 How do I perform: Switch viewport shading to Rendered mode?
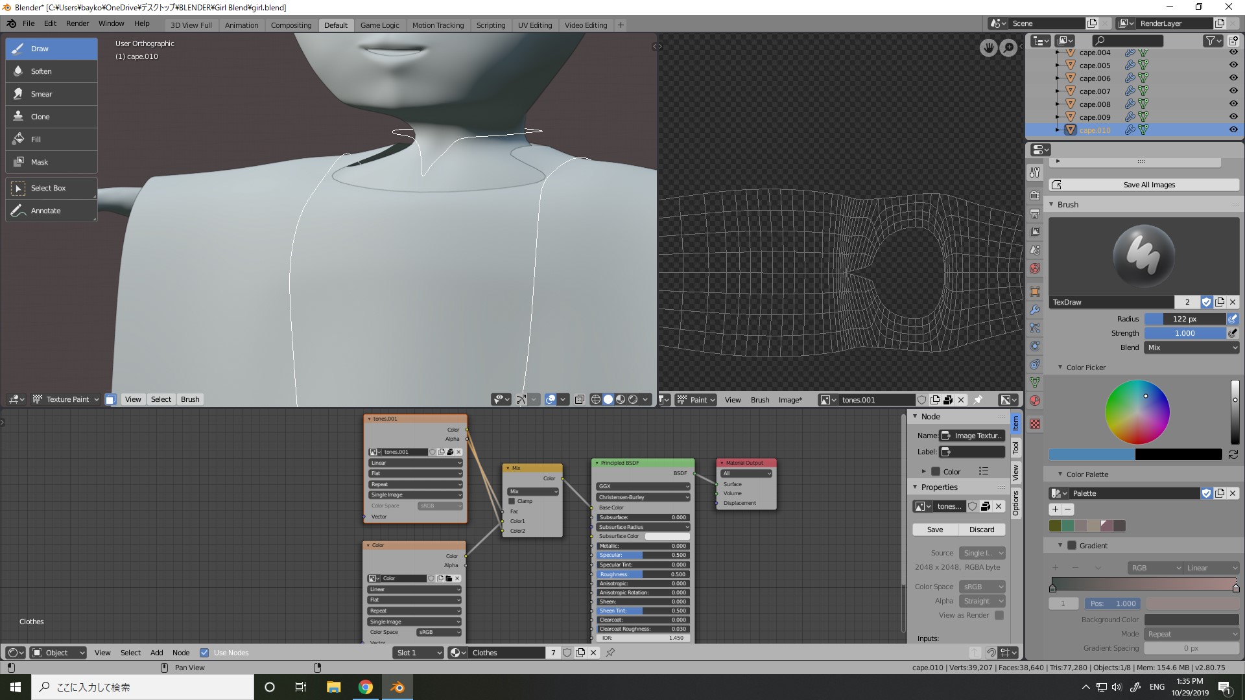pyautogui.click(x=634, y=399)
